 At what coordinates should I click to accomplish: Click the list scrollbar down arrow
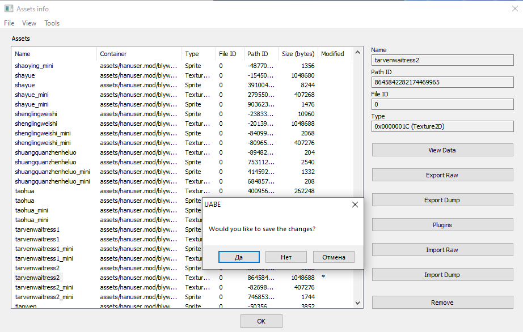pyautogui.click(x=357, y=303)
